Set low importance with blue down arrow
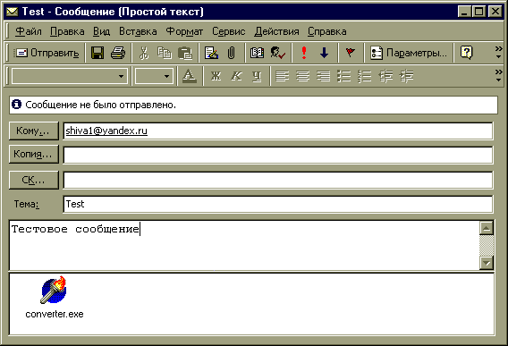 click(x=325, y=53)
